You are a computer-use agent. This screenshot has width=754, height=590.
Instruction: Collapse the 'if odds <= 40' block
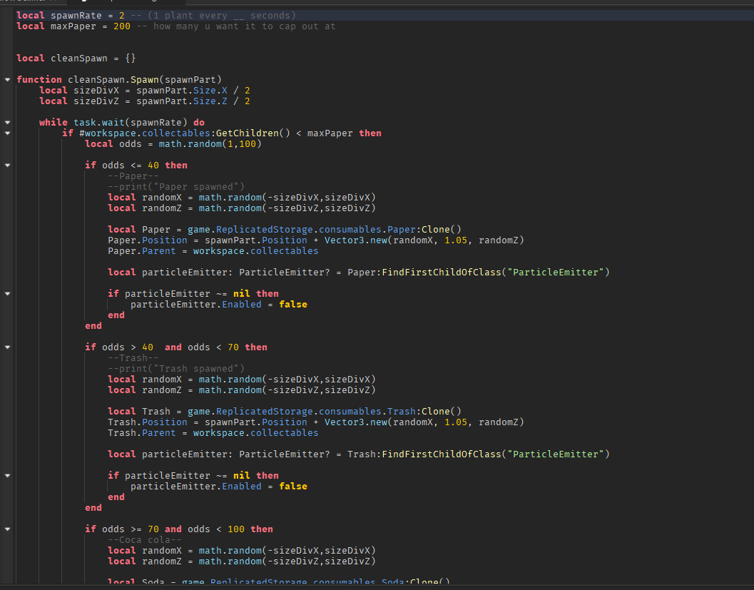click(7, 166)
